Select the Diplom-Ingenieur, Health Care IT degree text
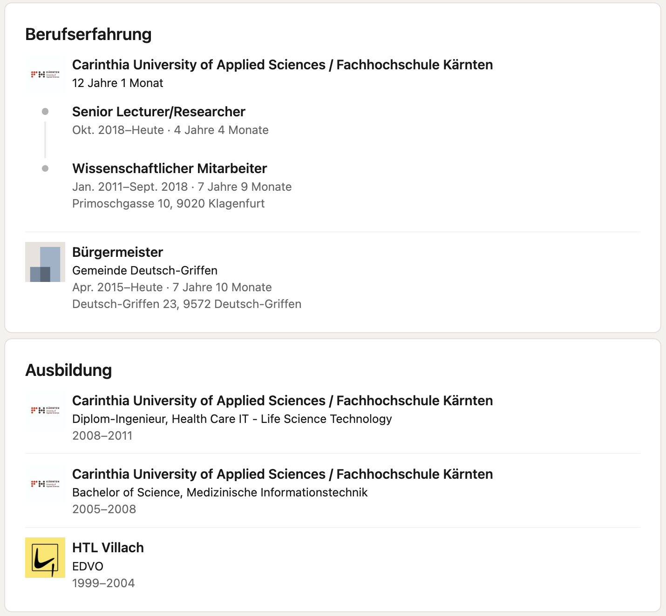 point(232,419)
